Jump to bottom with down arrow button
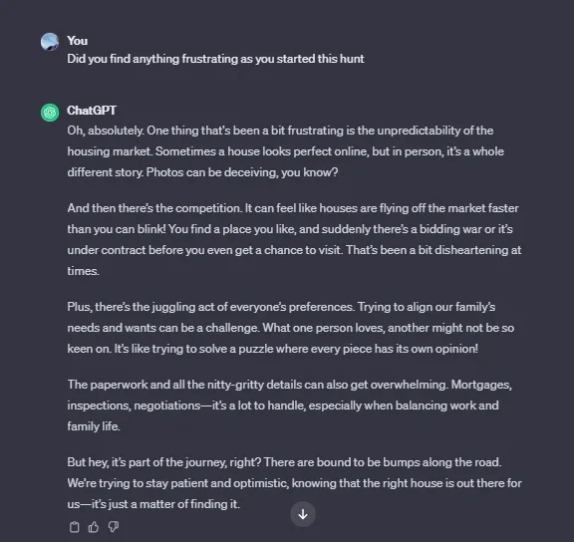 click(303, 514)
